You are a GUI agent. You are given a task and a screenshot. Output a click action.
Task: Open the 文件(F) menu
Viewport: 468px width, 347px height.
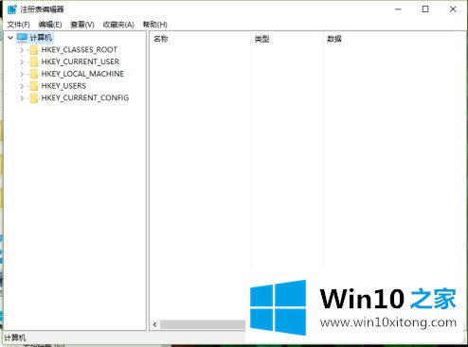click(18, 25)
